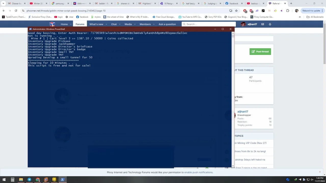Open the Chat navigation item
The image size is (326, 183).
point(114,24)
